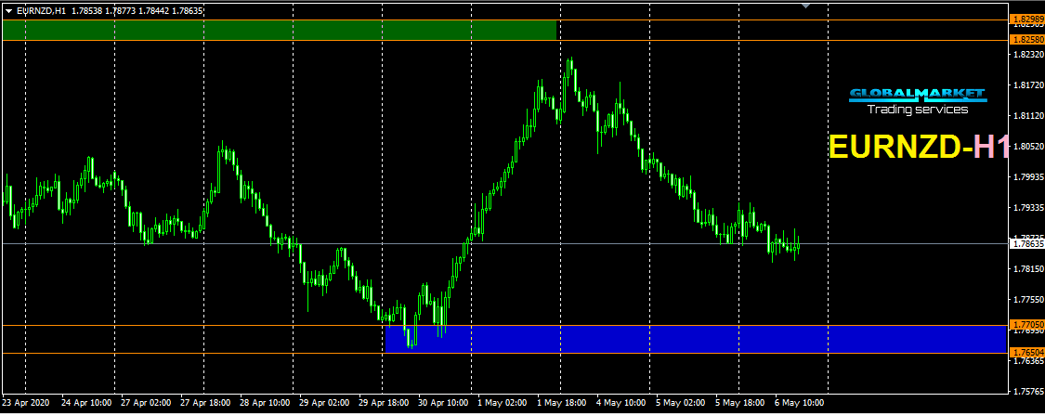
Task: Click the orange 1.77050 price label
Action: click(1027, 324)
